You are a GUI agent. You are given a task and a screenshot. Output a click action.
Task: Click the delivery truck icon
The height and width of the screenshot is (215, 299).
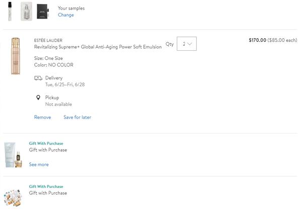coord(38,78)
